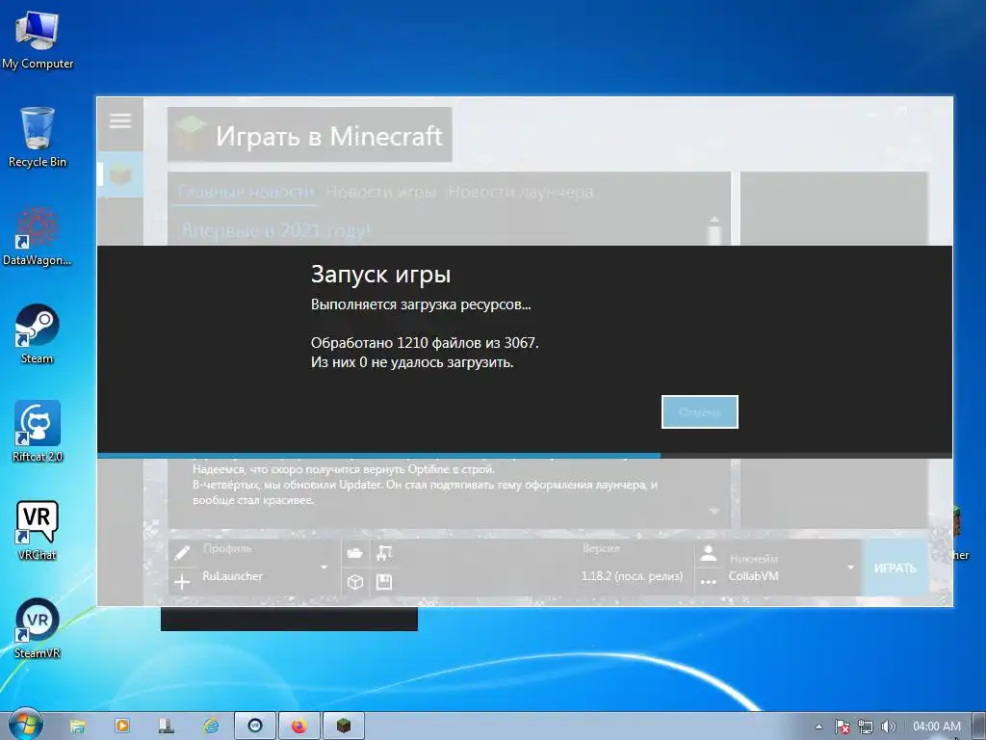Image resolution: width=986 pixels, height=740 pixels.
Task: Expand the RuLauncher profile dropdown
Action: pyautogui.click(x=324, y=567)
